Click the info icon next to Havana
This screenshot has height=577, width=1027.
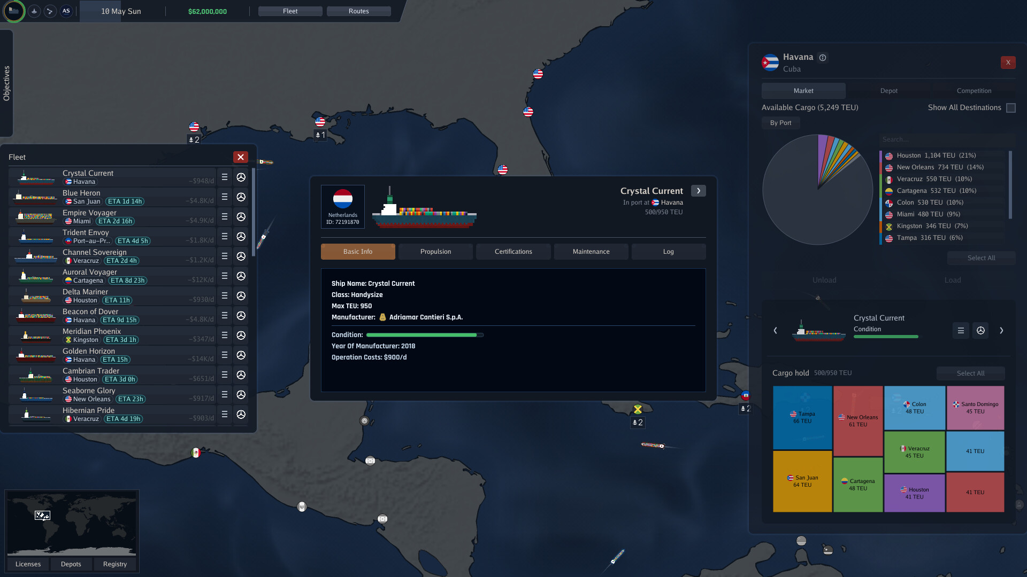tap(823, 58)
